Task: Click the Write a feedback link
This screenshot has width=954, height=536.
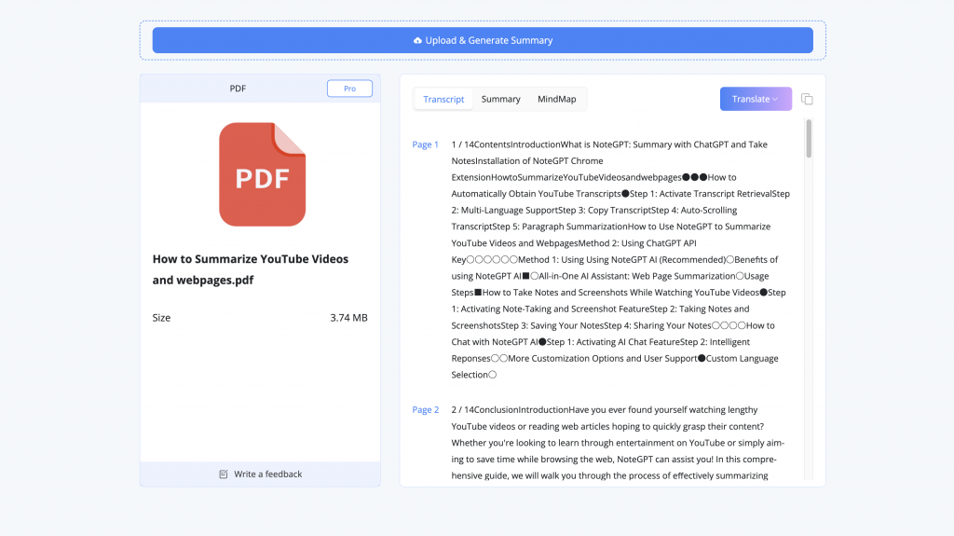Action: pos(267,474)
